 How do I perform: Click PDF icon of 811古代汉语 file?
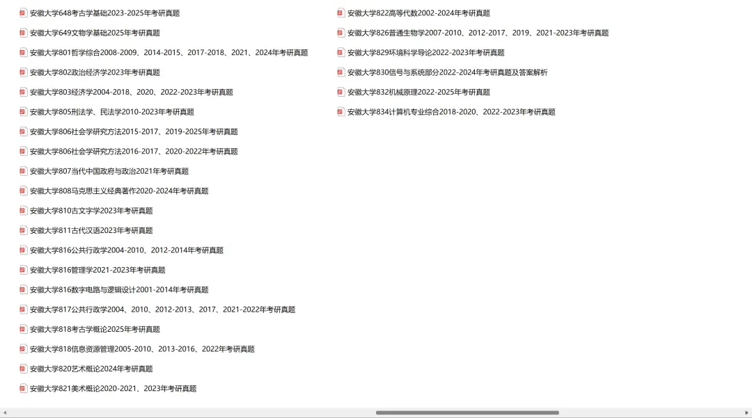[23, 230]
